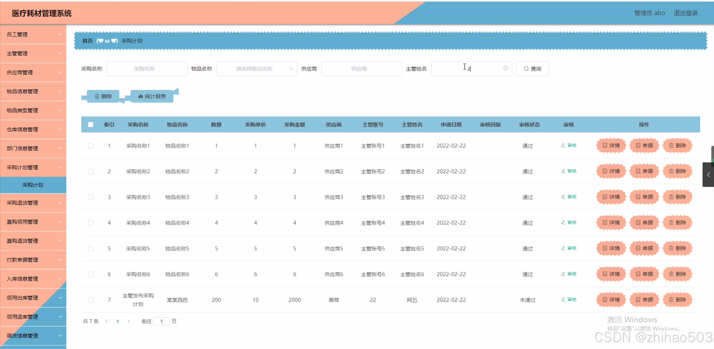The width and height of the screenshot is (714, 349).
Task: Click the row 删除 icon for 采购名称6
Action: tap(671, 274)
